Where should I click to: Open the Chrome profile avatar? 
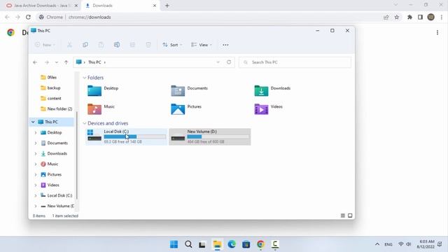[431, 17]
